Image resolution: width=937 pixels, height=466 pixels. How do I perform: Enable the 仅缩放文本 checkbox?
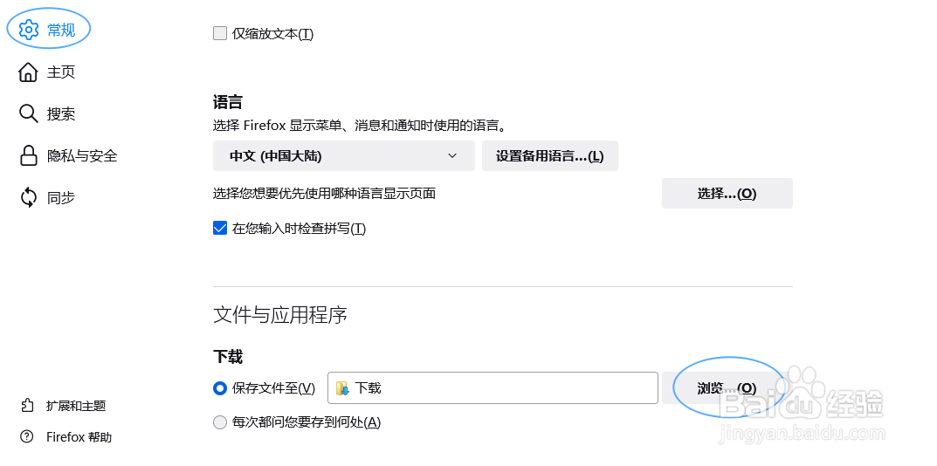coord(220,33)
